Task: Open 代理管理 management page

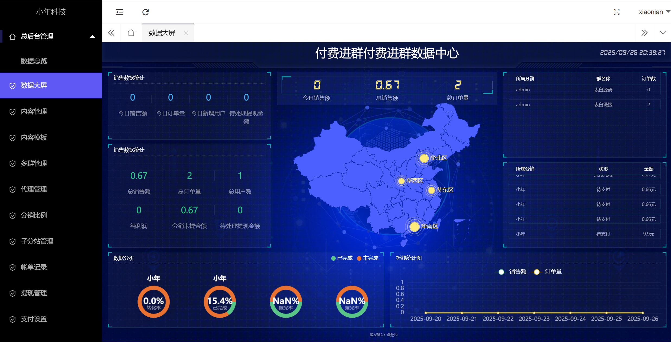Action: tap(33, 189)
